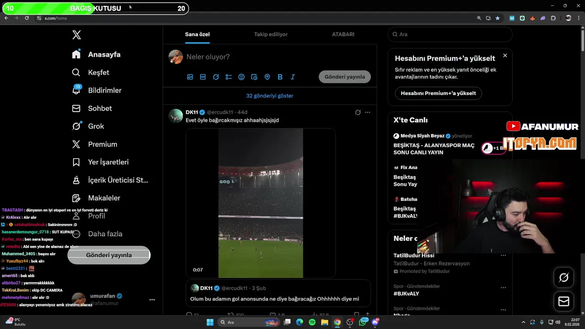Open Makaleler in the sidebar
The height and width of the screenshot is (329, 585).
pos(96,198)
